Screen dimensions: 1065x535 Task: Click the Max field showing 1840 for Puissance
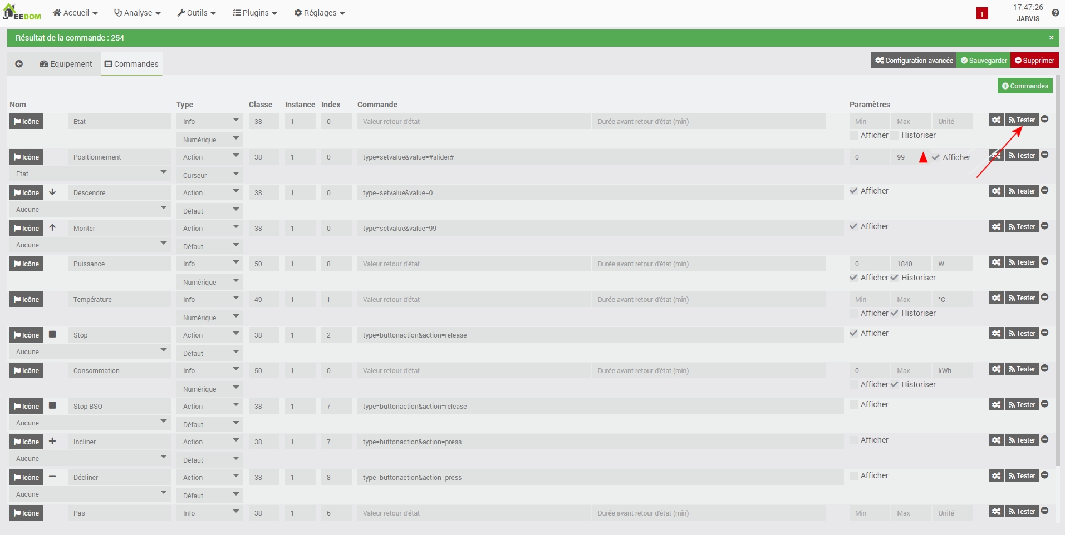tap(911, 264)
